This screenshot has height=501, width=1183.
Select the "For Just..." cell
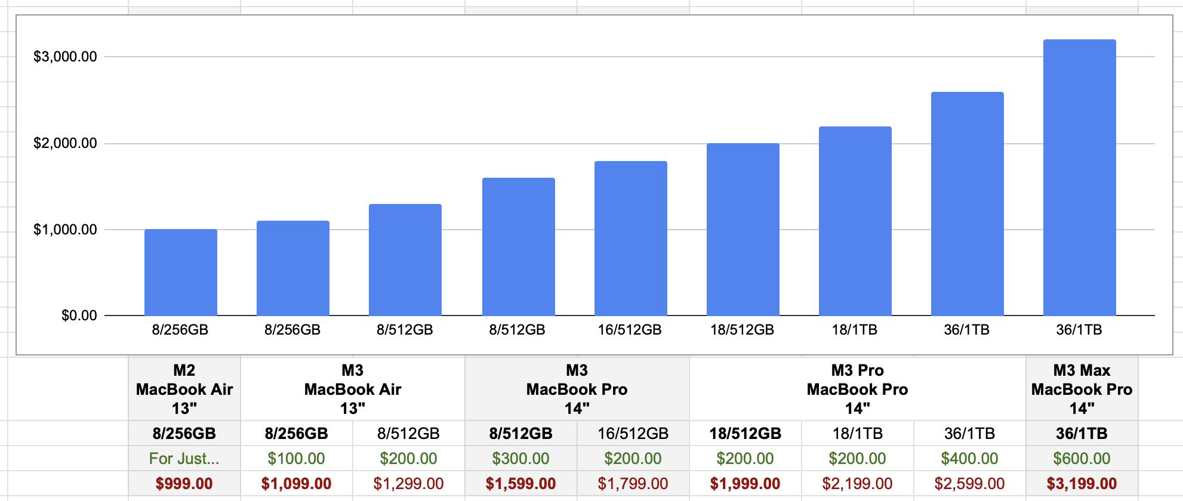click(x=184, y=459)
